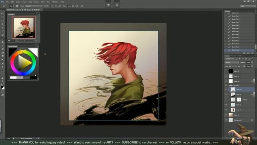
Task: Select the Lasso tool
Action: coord(2,21)
